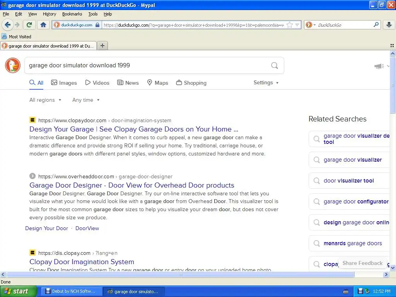Image resolution: width=396 pixels, height=297 pixels.
Task: Open the Downloads arrow toolbar button
Action: point(389,25)
